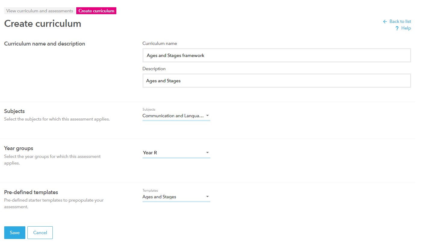Focus the Curriculum name input field

[276, 55]
